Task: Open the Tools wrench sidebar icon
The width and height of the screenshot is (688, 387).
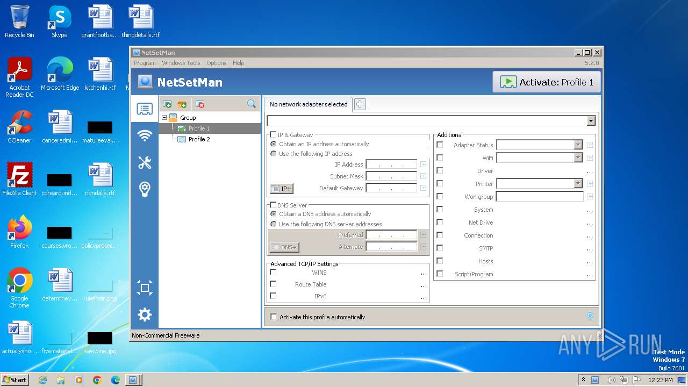Action: pyautogui.click(x=145, y=162)
